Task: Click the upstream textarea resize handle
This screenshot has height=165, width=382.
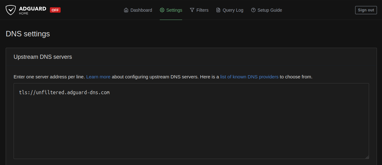Action: (367, 157)
